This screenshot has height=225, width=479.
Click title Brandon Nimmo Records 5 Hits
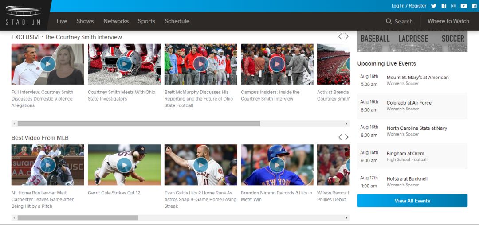tap(276, 196)
